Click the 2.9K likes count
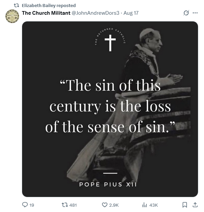 tap(114, 205)
